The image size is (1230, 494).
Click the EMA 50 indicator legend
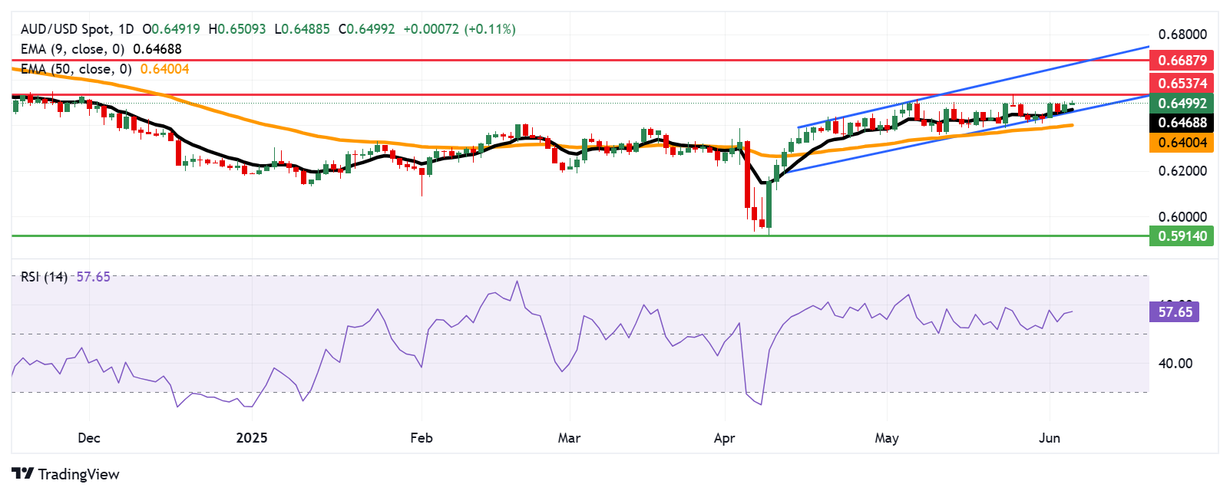[x=77, y=69]
